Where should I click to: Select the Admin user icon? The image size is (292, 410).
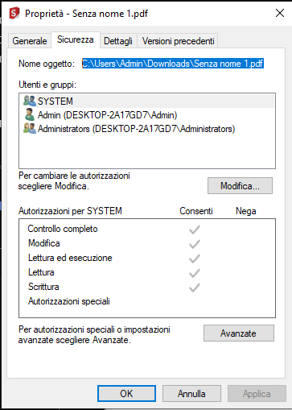point(30,114)
